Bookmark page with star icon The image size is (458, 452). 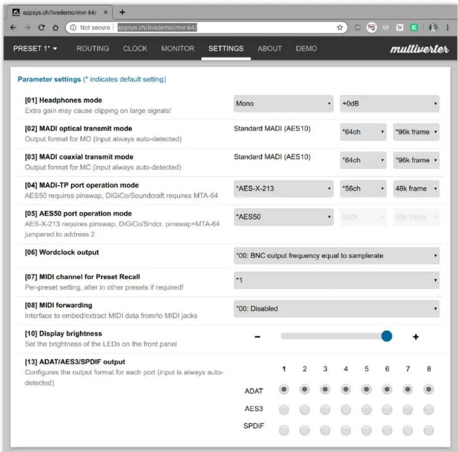[340, 27]
